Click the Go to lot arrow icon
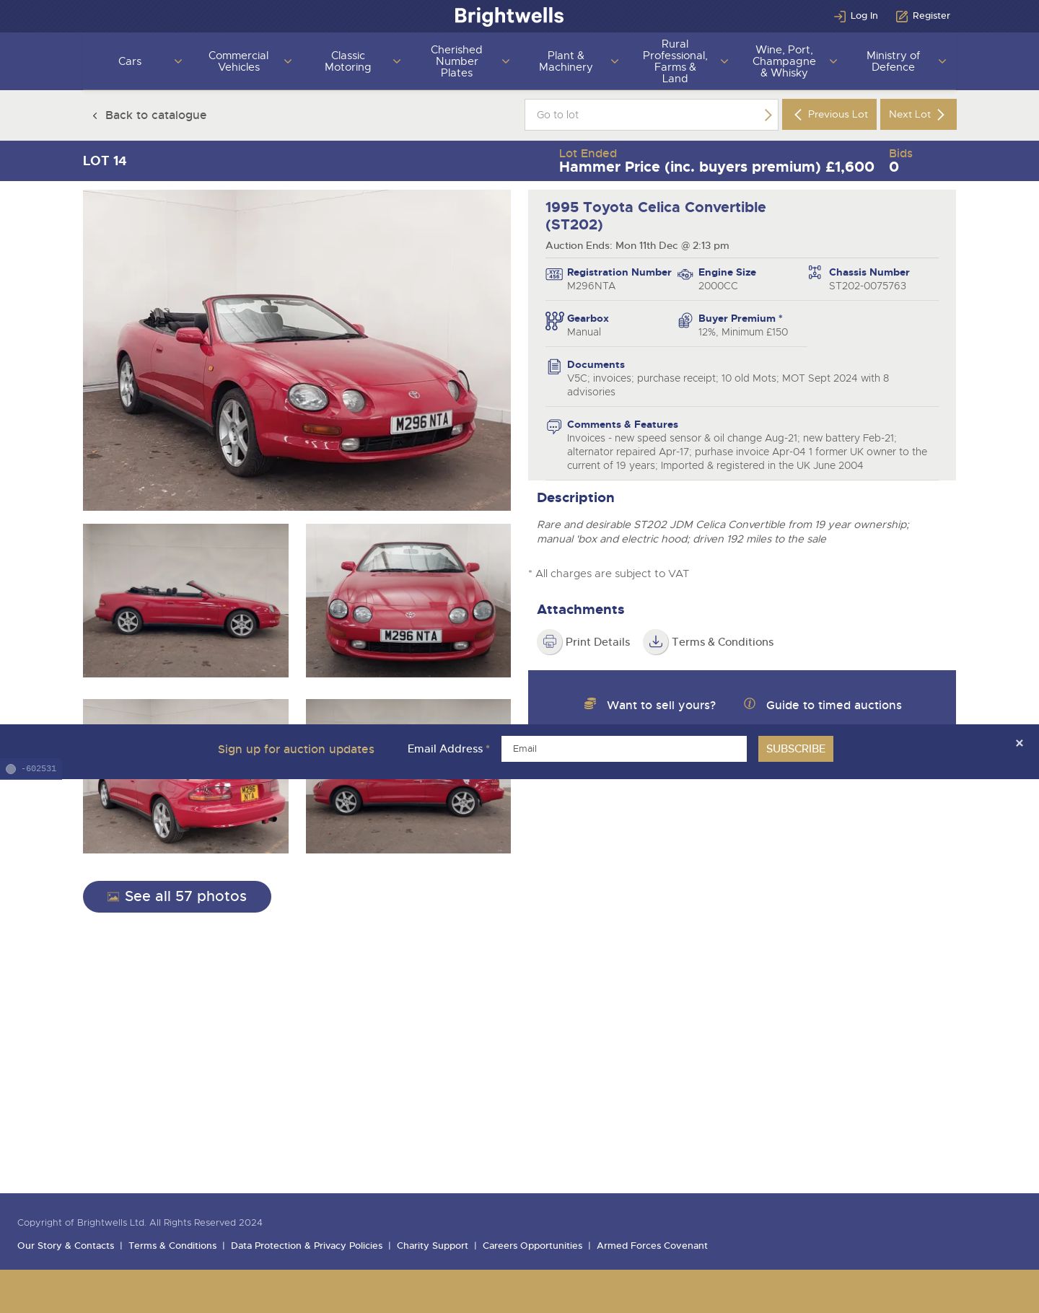 coord(768,115)
